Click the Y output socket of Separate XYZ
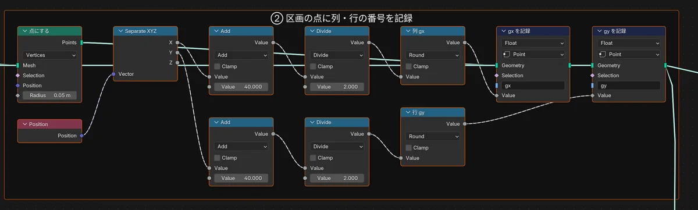This screenshot has width=698, height=210. point(178,52)
